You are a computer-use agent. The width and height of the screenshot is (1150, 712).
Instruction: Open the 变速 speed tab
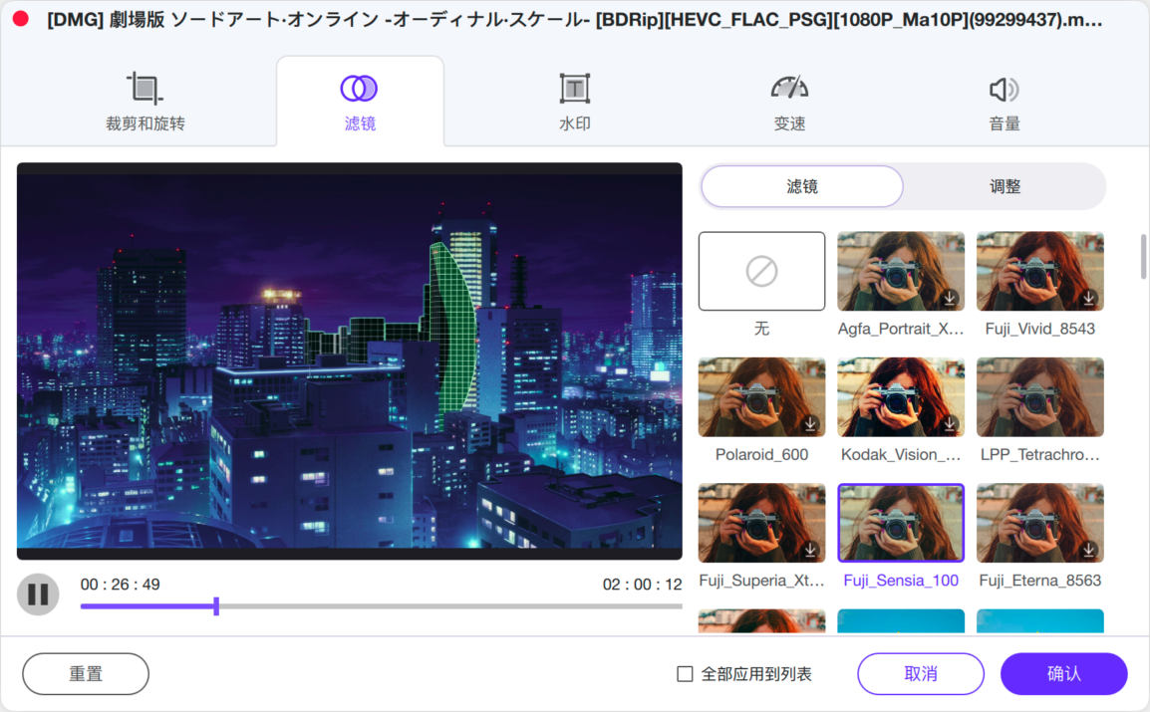coord(789,102)
